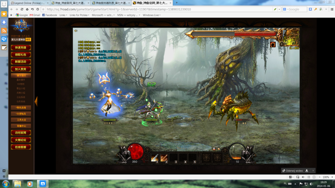Open the Windows Live bookmarks dropdown

tap(152, 15)
